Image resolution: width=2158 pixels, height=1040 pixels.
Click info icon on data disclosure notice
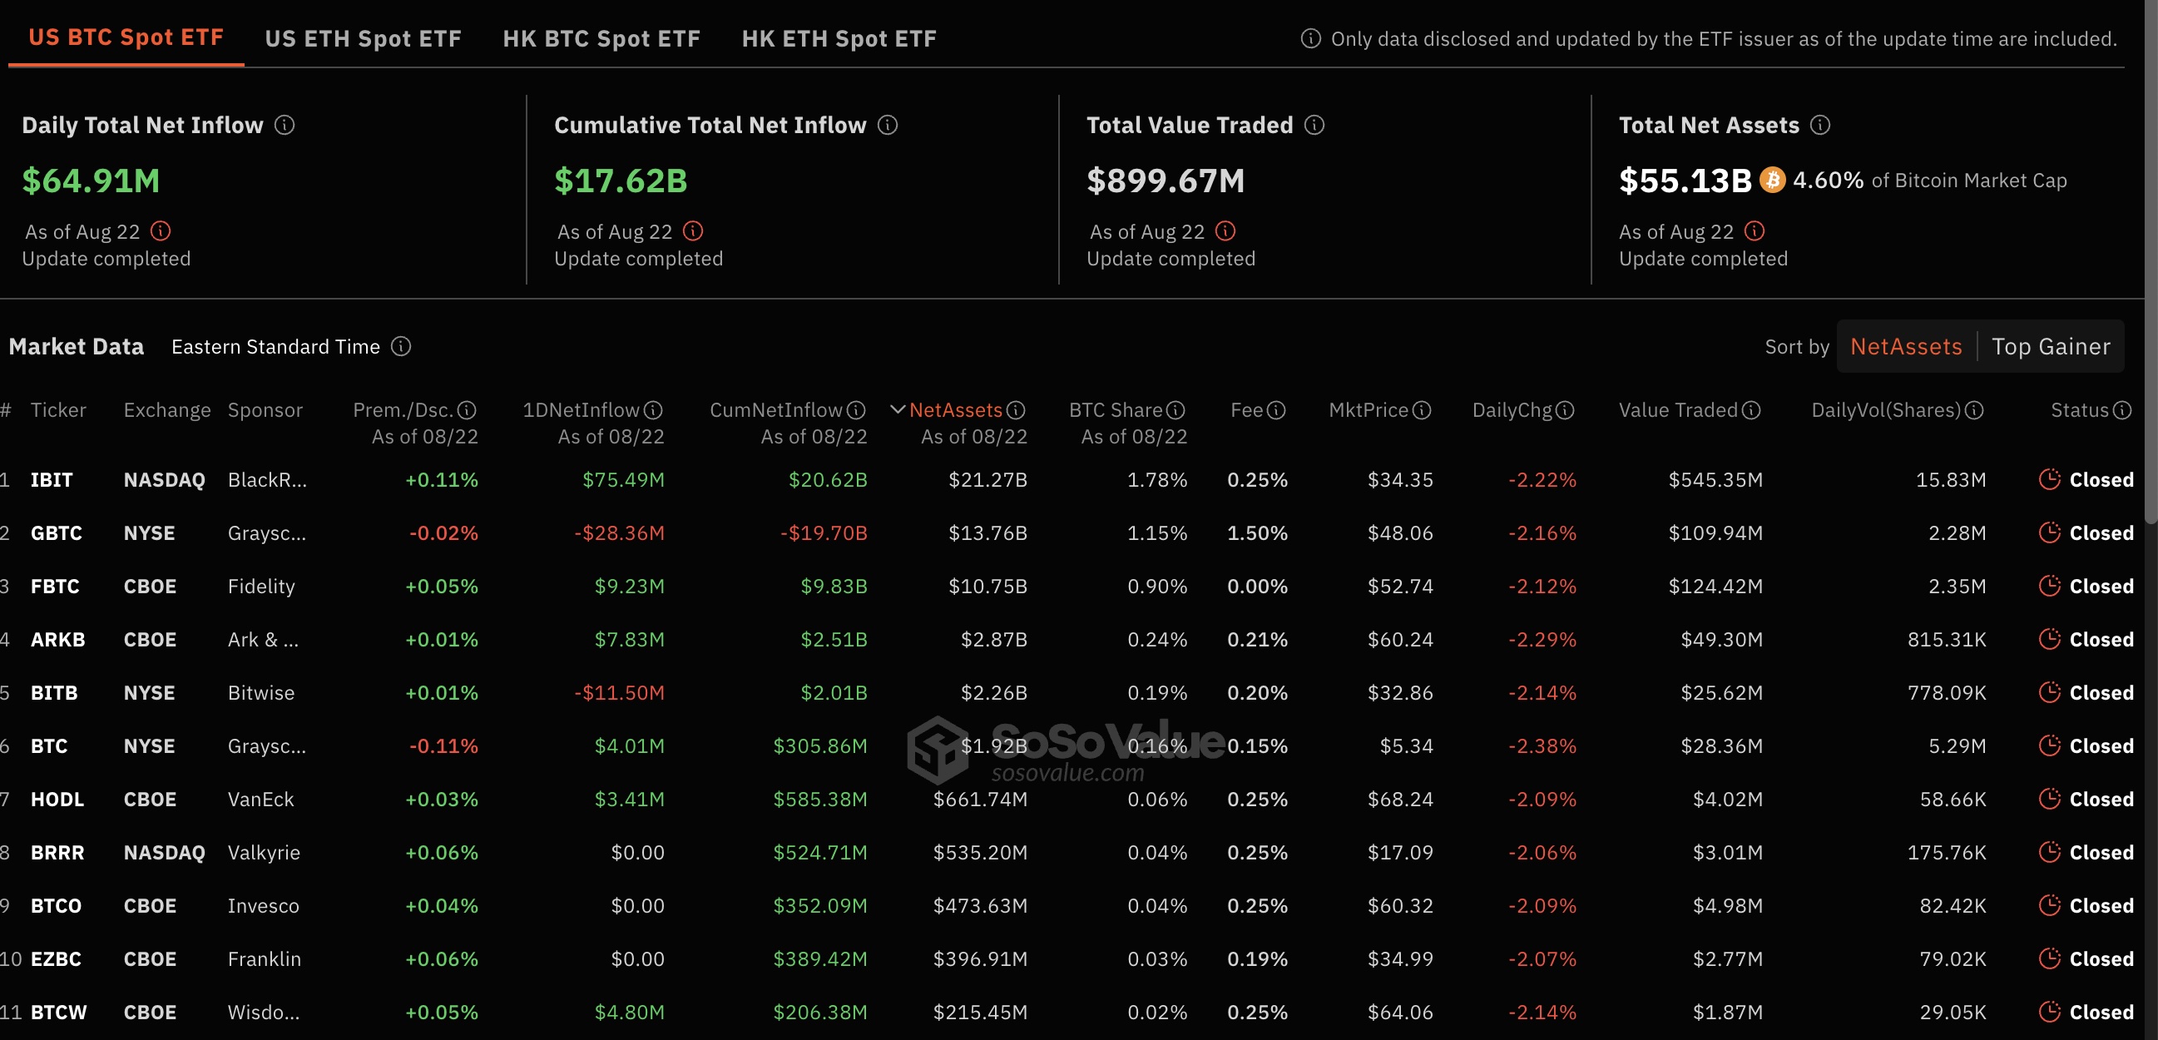coord(1310,38)
